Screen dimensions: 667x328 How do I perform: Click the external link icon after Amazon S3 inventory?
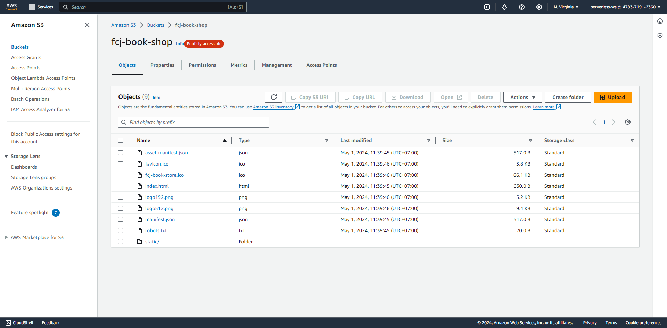(297, 107)
